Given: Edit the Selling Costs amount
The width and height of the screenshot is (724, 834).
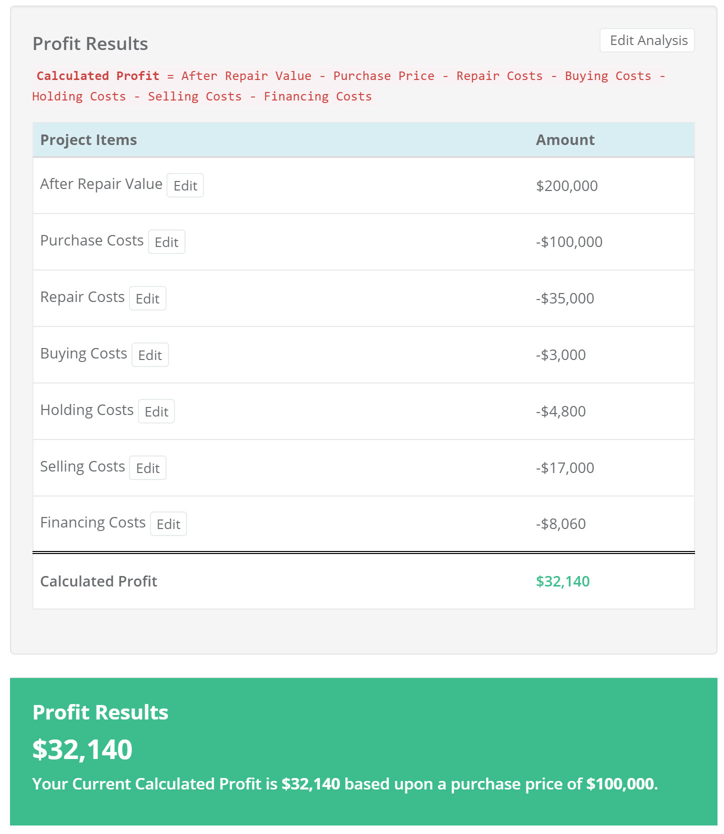Looking at the screenshot, I should [x=147, y=467].
